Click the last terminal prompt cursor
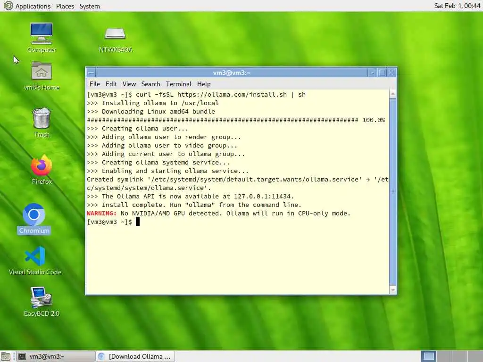483x362 pixels. point(138,222)
